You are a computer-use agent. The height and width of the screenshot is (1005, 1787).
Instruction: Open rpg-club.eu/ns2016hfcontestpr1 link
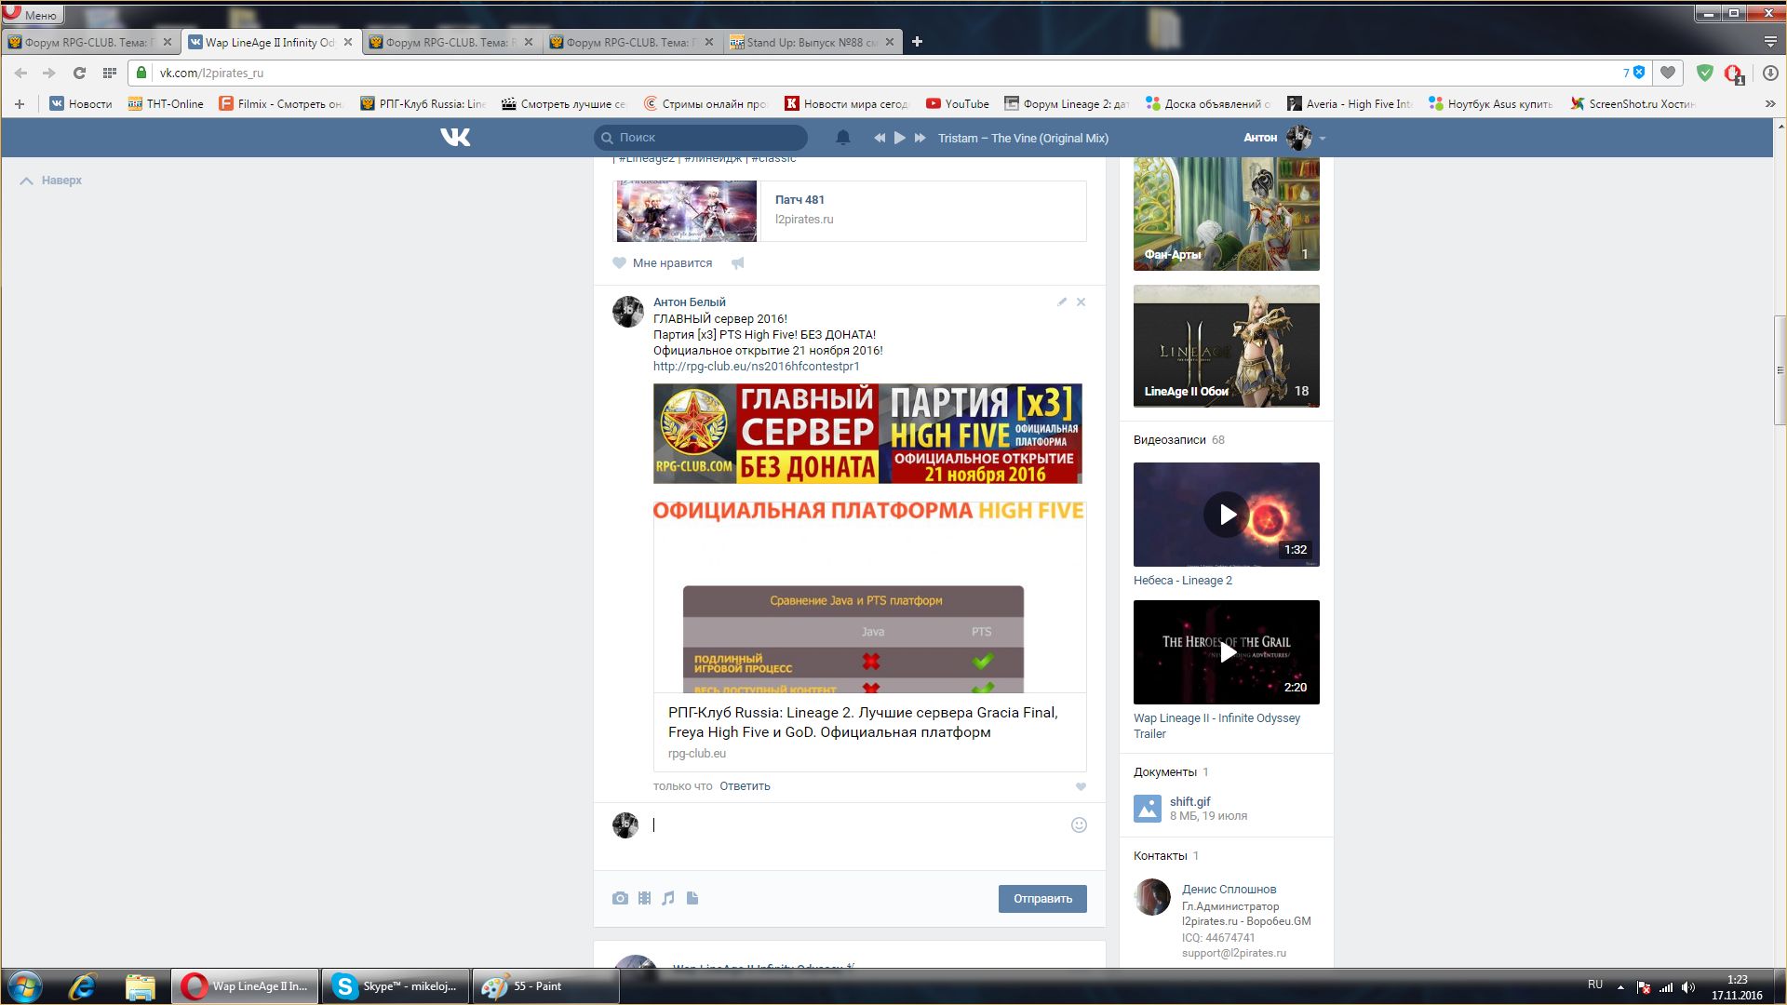(756, 367)
